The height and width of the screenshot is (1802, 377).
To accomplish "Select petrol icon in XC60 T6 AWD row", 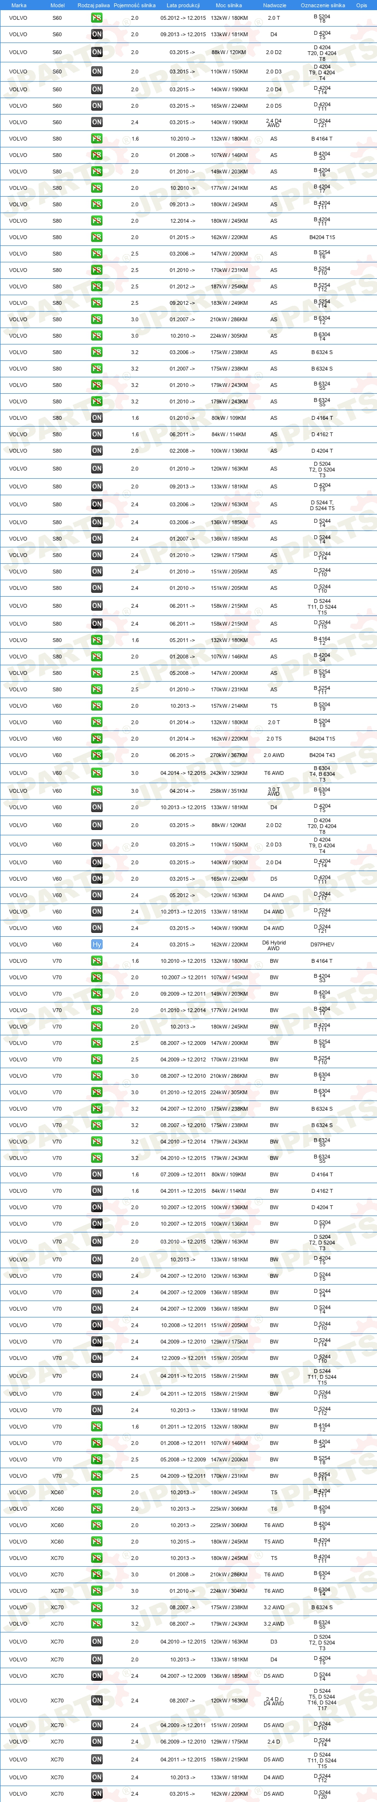I will [x=96, y=1525].
